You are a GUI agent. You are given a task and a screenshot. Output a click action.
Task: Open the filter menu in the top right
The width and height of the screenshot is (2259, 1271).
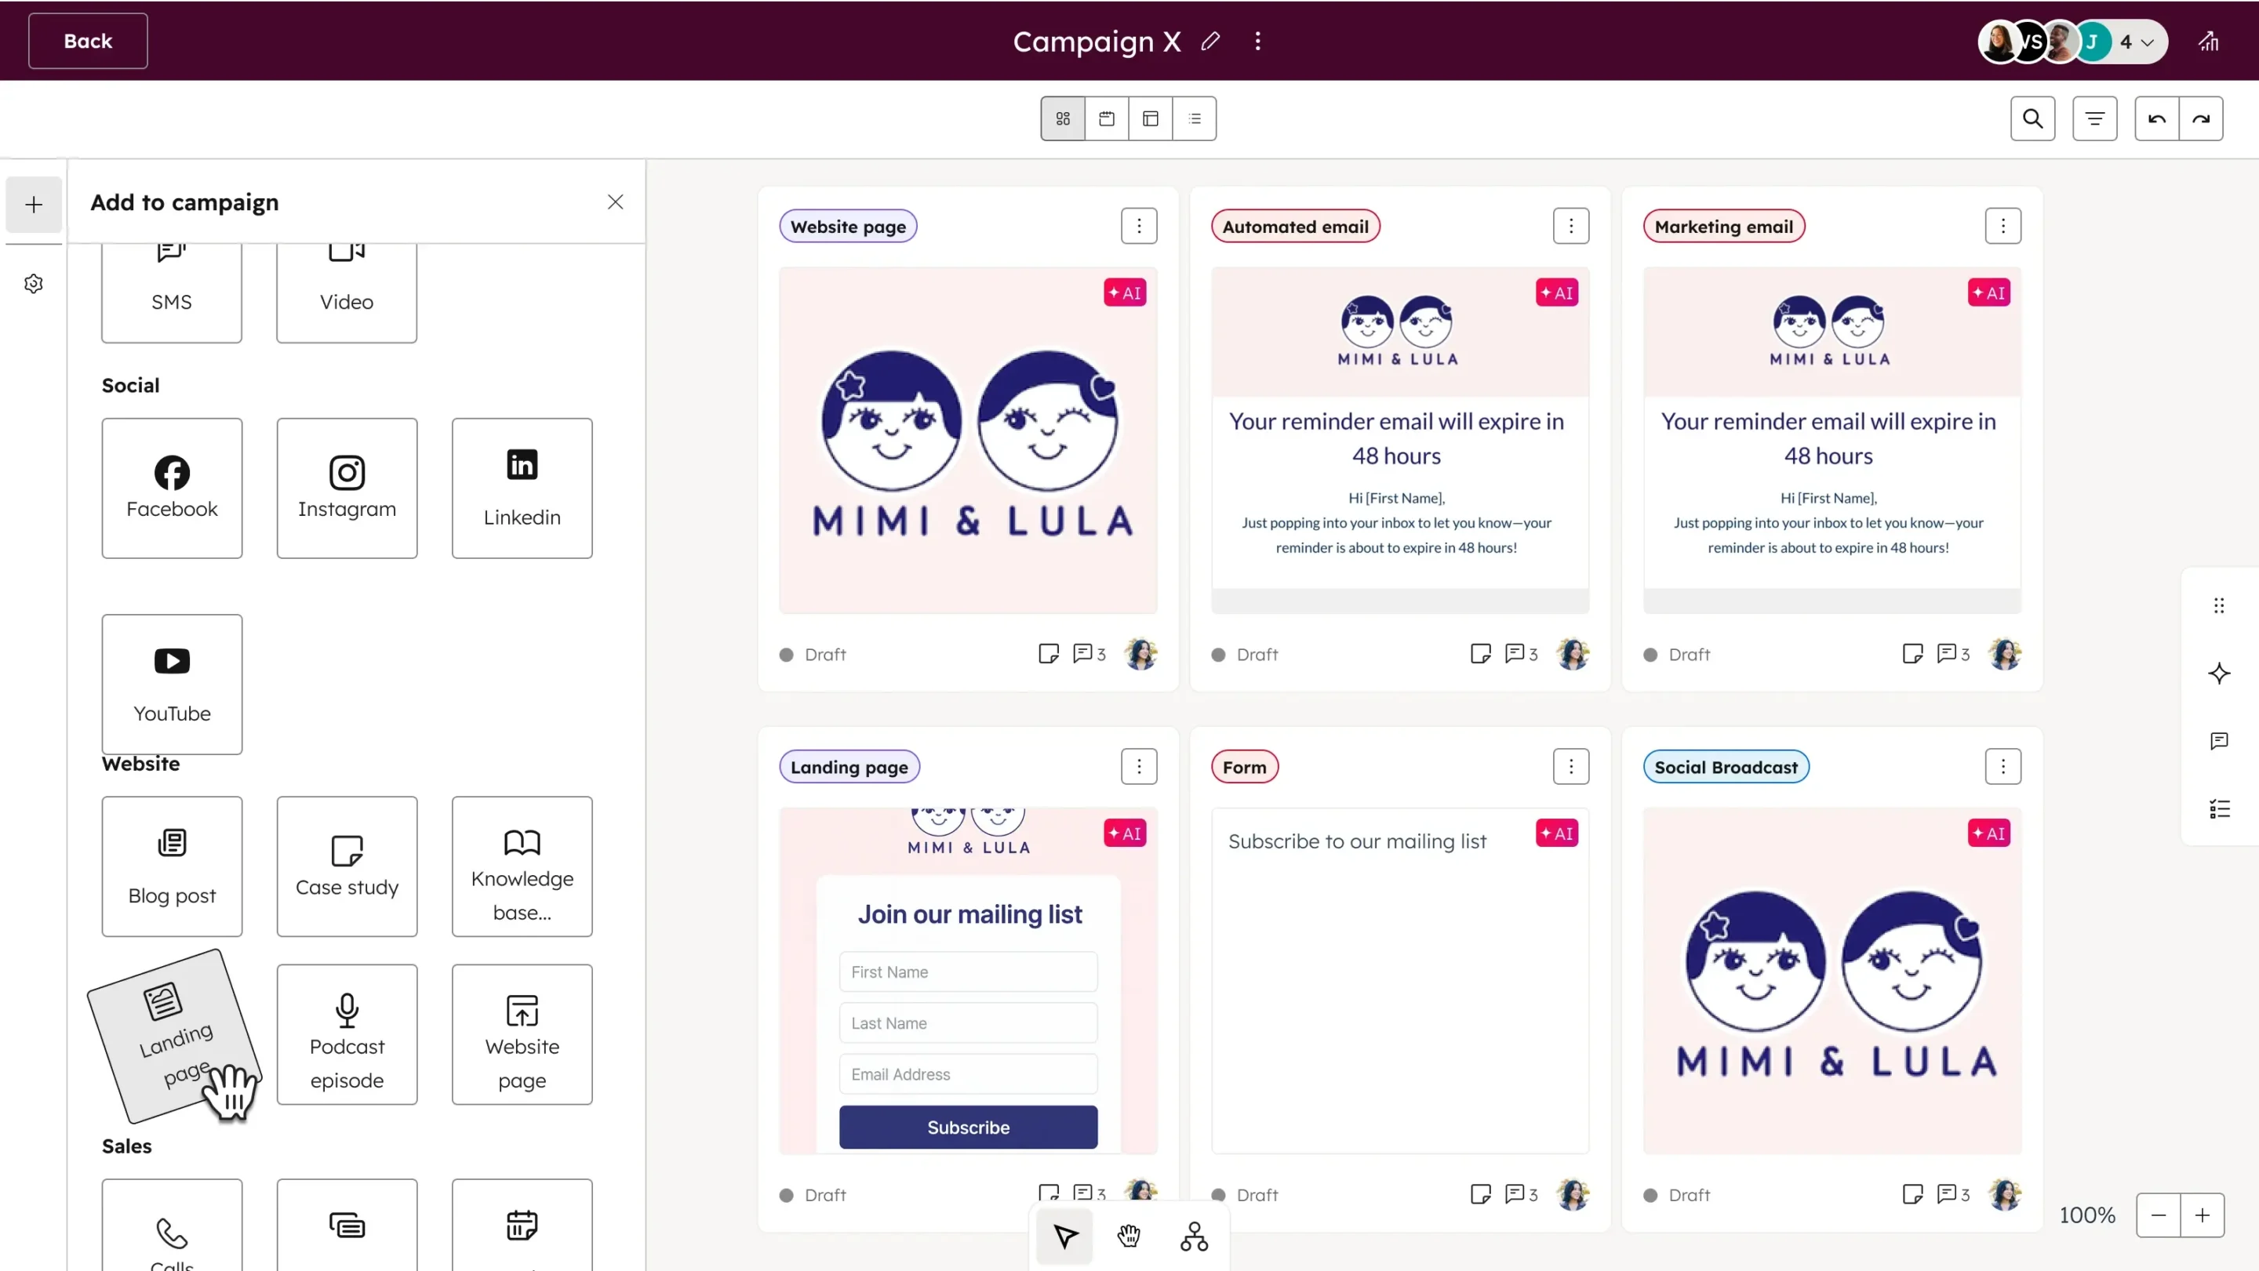pyautogui.click(x=2096, y=118)
